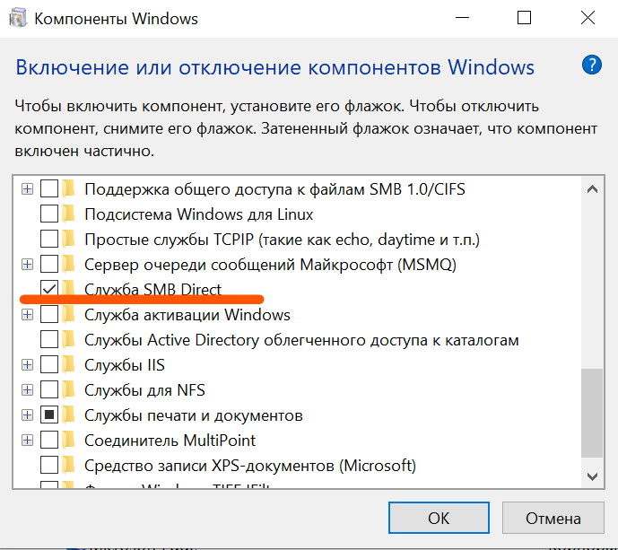
Task: Click folder icon beside Подсистема Windows для Linux
Action: (x=70, y=214)
